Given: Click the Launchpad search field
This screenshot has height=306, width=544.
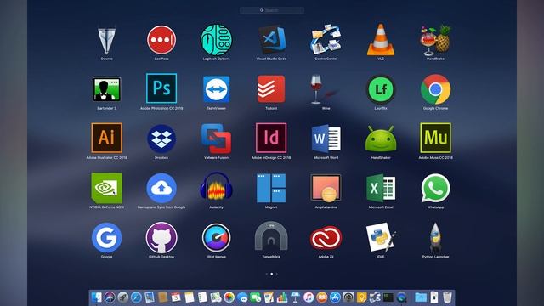Looking at the screenshot, I should [272, 10].
